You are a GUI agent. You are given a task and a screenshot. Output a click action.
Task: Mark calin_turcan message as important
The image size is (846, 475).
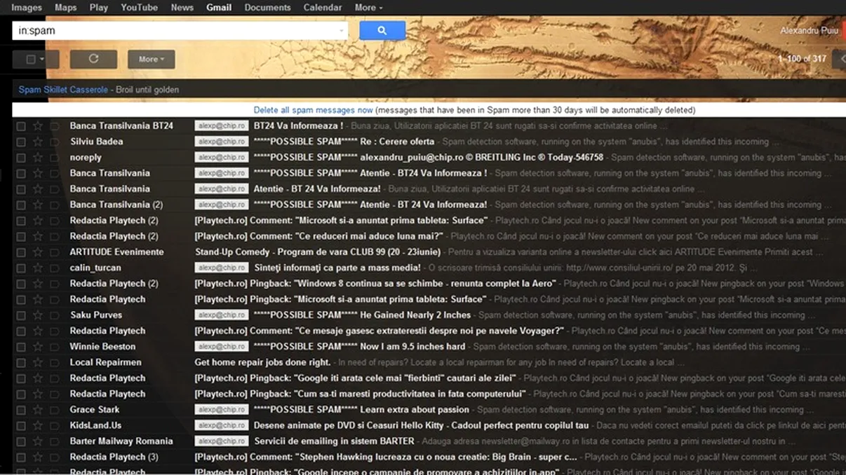tap(55, 268)
